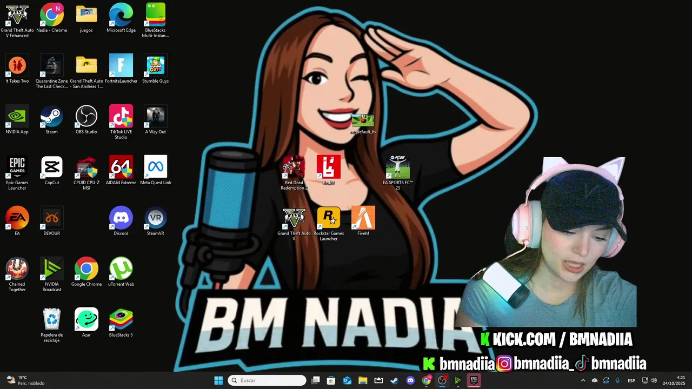Open Quarantine Zone The Last Check shortcut
Viewport: 692px width, 389px height.
tap(52, 71)
